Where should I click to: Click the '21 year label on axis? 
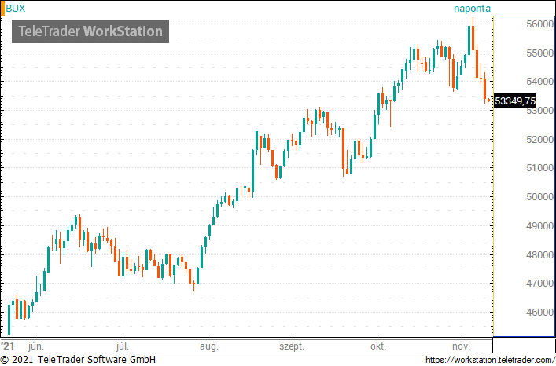point(8,346)
